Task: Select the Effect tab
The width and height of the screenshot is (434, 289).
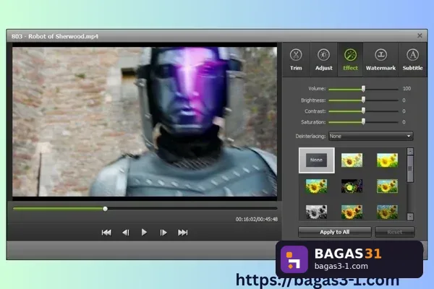Action: (350, 59)
